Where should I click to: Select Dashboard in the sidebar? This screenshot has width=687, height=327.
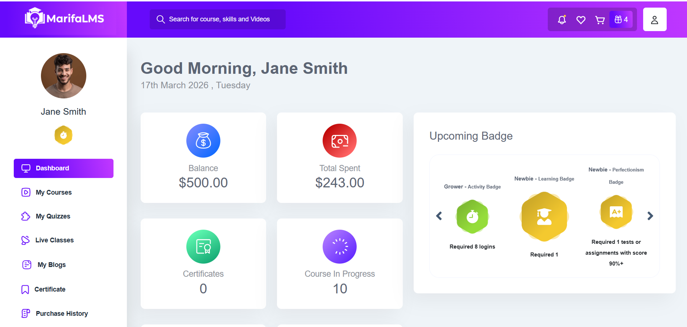[x=63, y=168]
